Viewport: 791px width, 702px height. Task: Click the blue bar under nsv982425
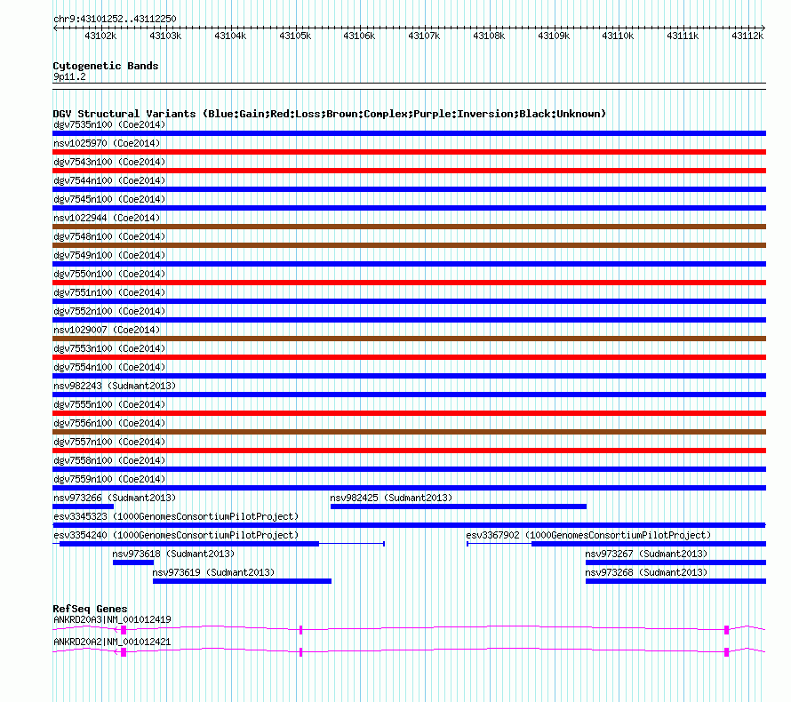click(459, 507)
